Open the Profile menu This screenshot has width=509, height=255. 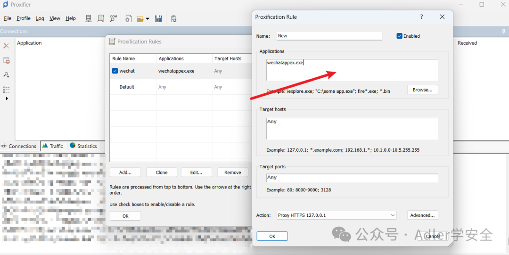(x=24, y=18)
